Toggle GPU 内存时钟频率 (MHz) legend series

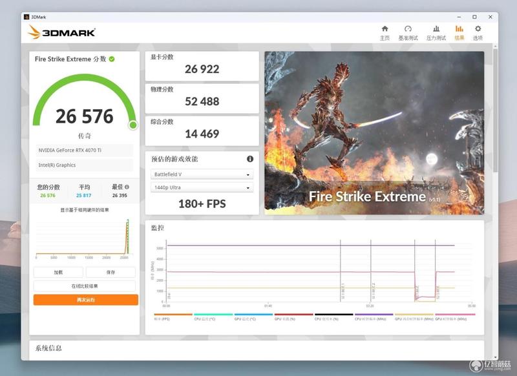click(x=414, y=317)
